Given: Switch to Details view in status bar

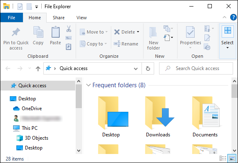Looking at the screenshot, I should (223, 158).
